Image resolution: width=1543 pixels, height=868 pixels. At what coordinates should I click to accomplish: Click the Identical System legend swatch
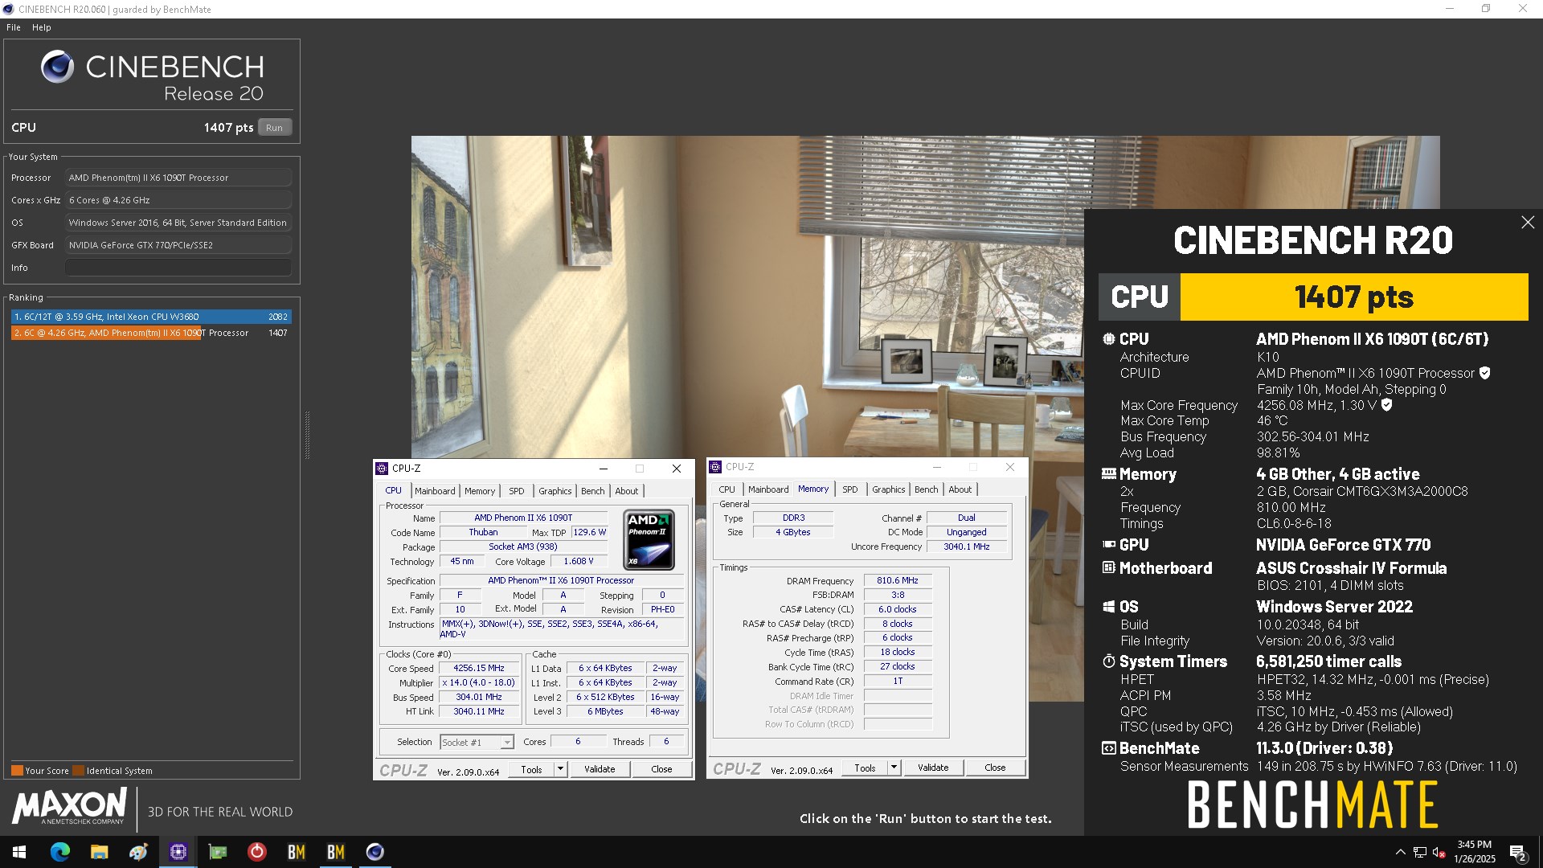[78, 770]
